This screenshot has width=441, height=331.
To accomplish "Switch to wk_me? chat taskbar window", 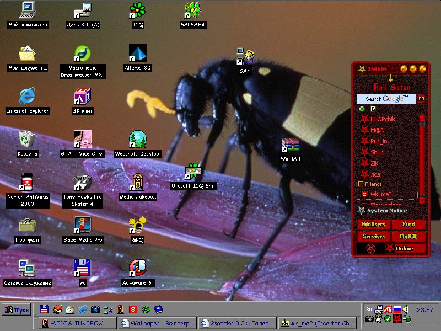I will coord(318,323).
